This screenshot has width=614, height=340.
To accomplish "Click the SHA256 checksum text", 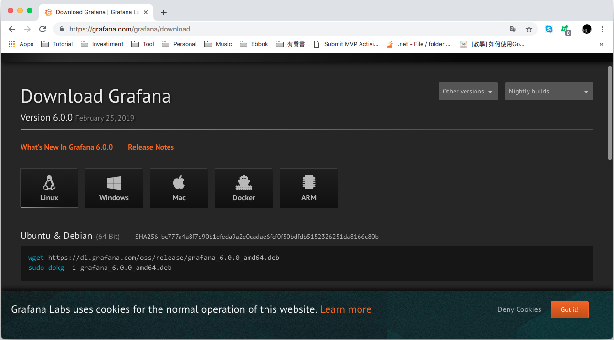I will point(257,237).
